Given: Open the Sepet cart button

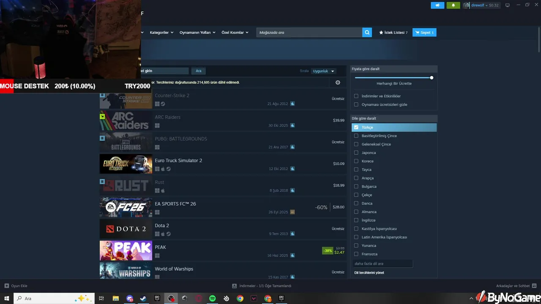Looking at the screenshot, I should coord(424,33).
